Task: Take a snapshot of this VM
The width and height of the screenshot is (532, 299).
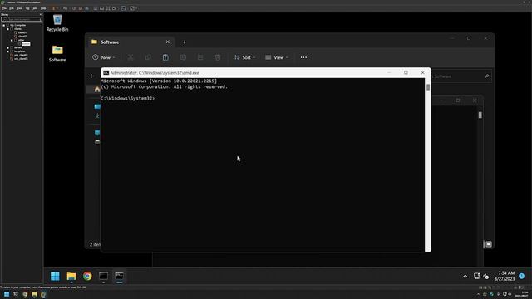Action: (x=74, y=8)
